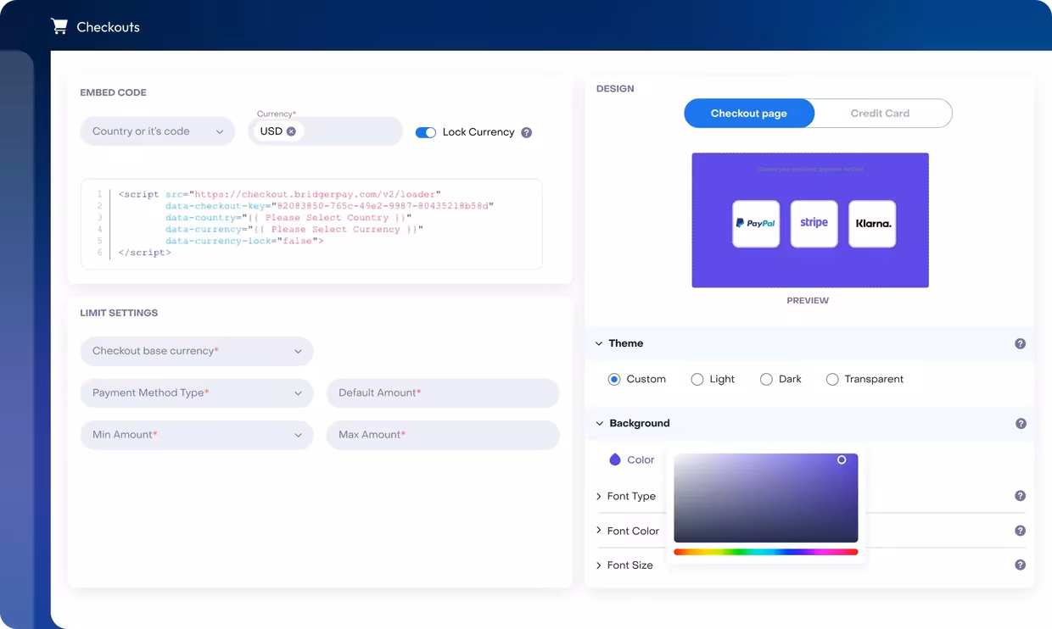Viewport: 1052px width, 629px height.
Task: Select the Custom theme radio button
Action: (x=614, y=379)
